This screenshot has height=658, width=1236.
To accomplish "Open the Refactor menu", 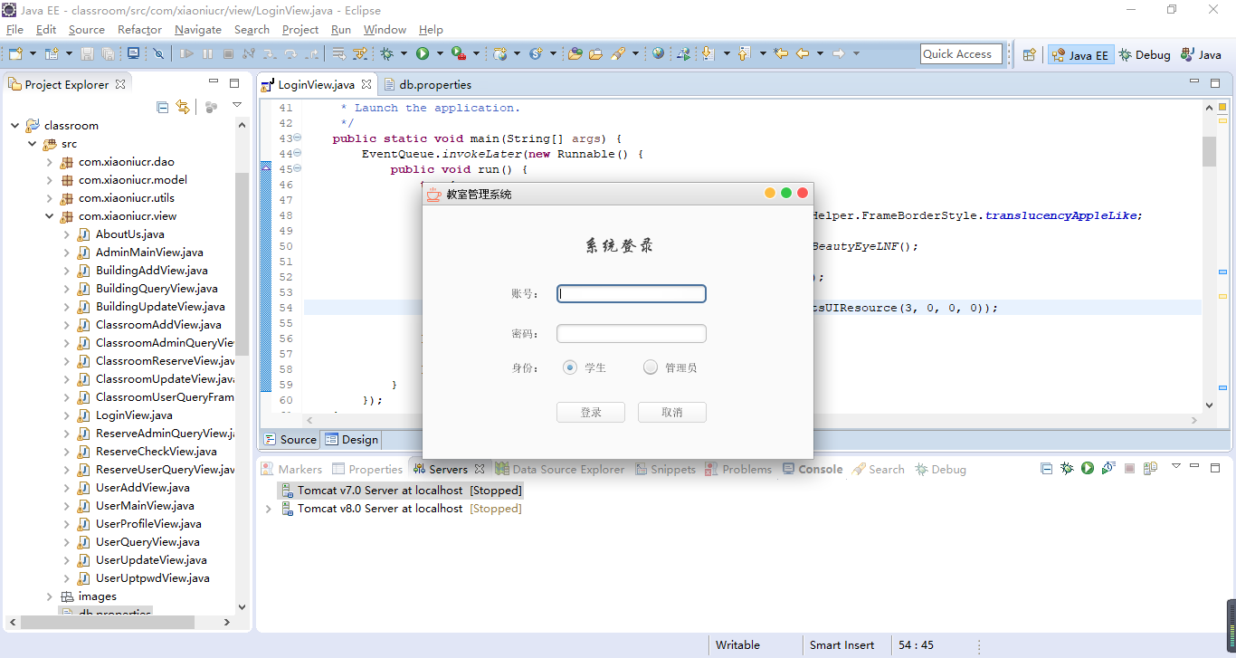I will [139, 30].
